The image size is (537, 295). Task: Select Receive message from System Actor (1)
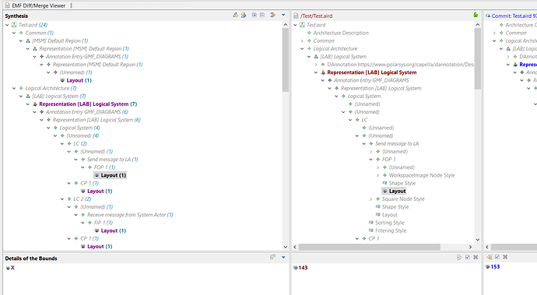(130, 215)
